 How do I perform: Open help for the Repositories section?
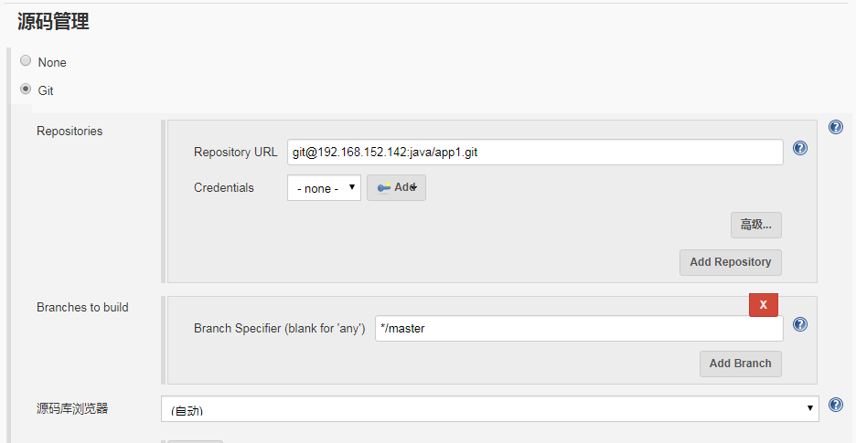pos(835,127)
